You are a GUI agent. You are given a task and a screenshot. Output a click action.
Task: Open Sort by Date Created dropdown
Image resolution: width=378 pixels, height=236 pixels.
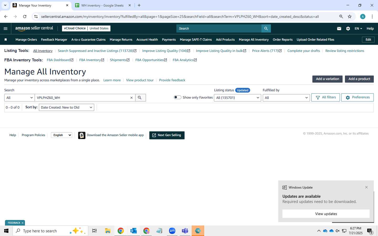click(x=66, y=107)
